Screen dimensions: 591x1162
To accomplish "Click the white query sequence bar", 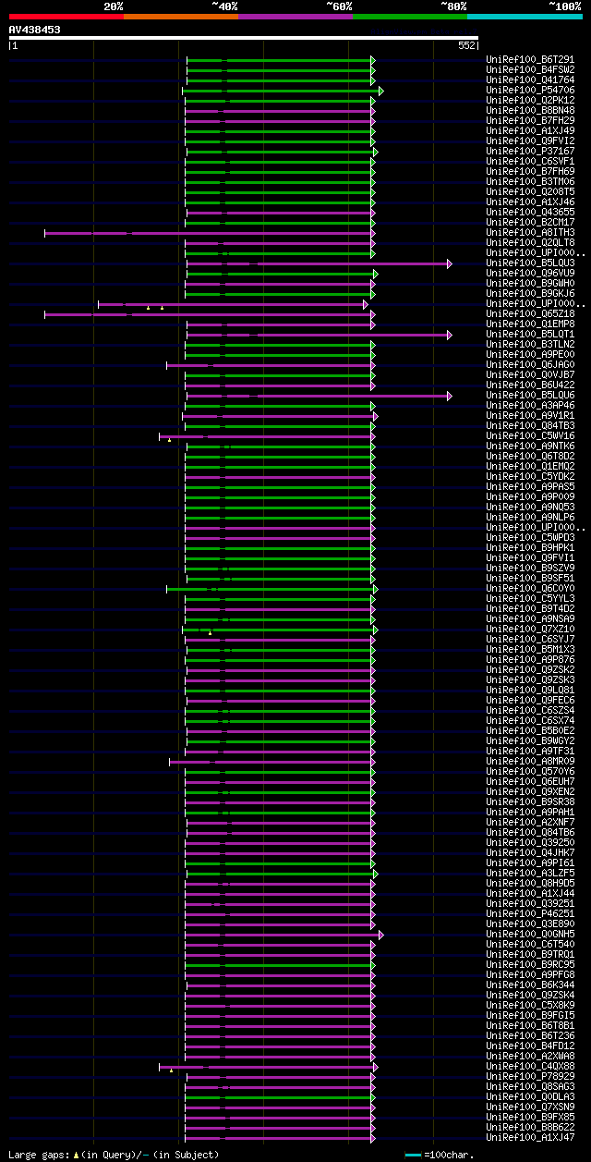I will [x=244, y=38].
